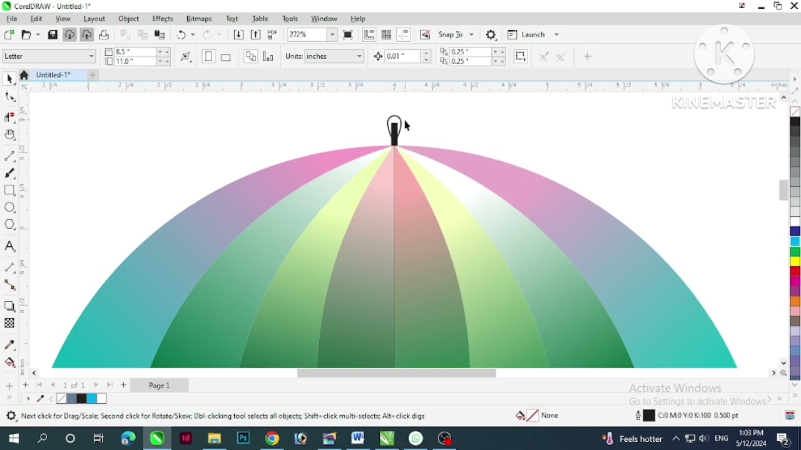Screen dimensions: 801x450
Task: Pick the yellow swatch in color palette
Action: pos(795,262)
